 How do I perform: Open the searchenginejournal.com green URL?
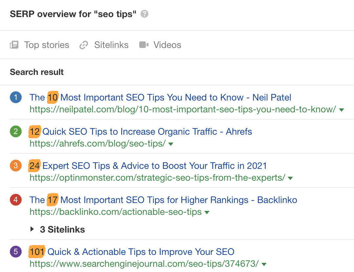(x=144, y=263)
